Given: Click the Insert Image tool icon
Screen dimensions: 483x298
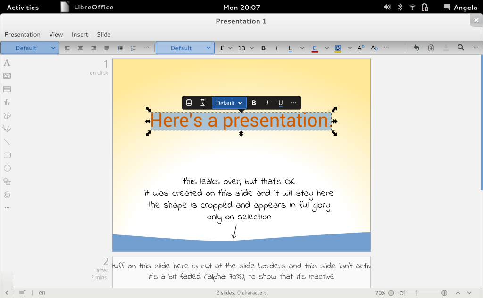Looking at the screenshot, I should [x=7, y=76].
